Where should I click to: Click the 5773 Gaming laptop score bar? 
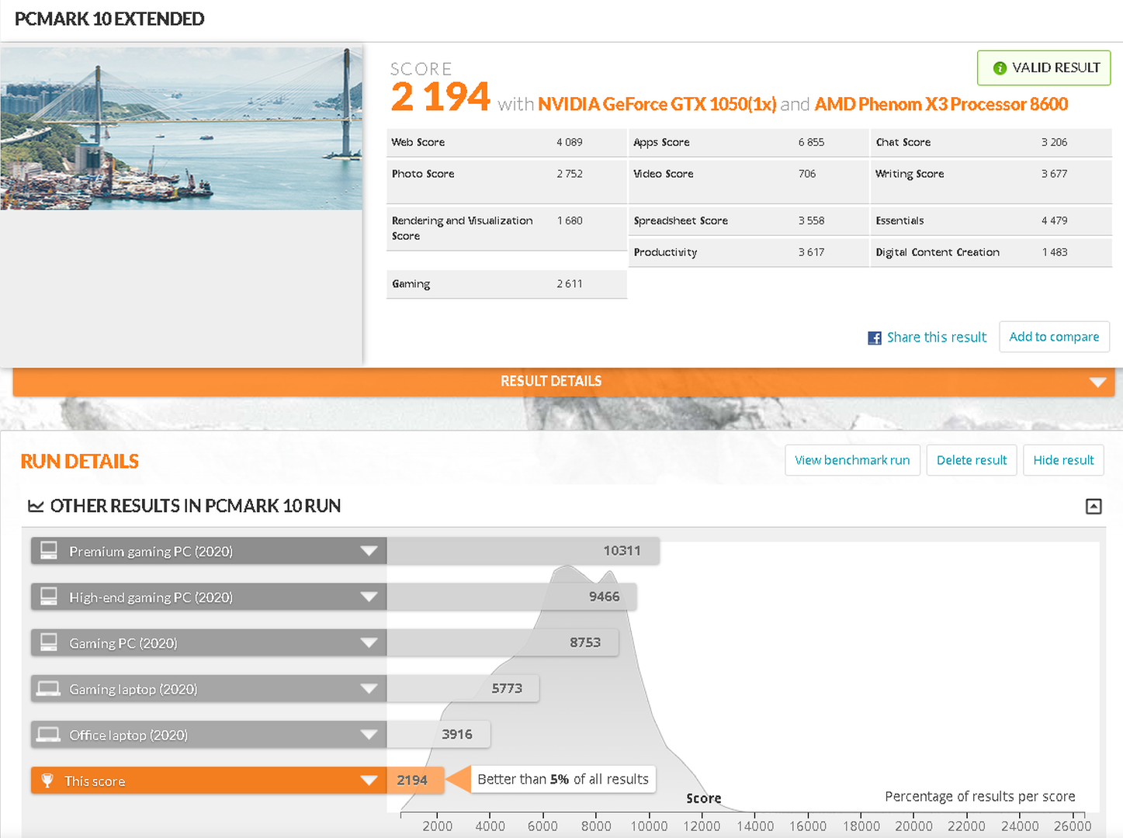click(x=463, y=689)
